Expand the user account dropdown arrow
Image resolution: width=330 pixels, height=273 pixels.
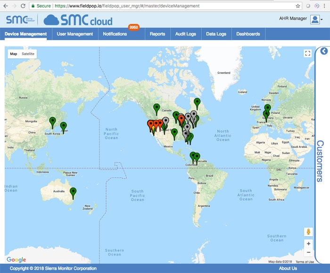click(x=322, y=20)
